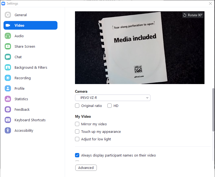The height and width of the screenshot is (177, 215).
Task: Go to the Accessibility settings tab
Action: click(24, 131)
